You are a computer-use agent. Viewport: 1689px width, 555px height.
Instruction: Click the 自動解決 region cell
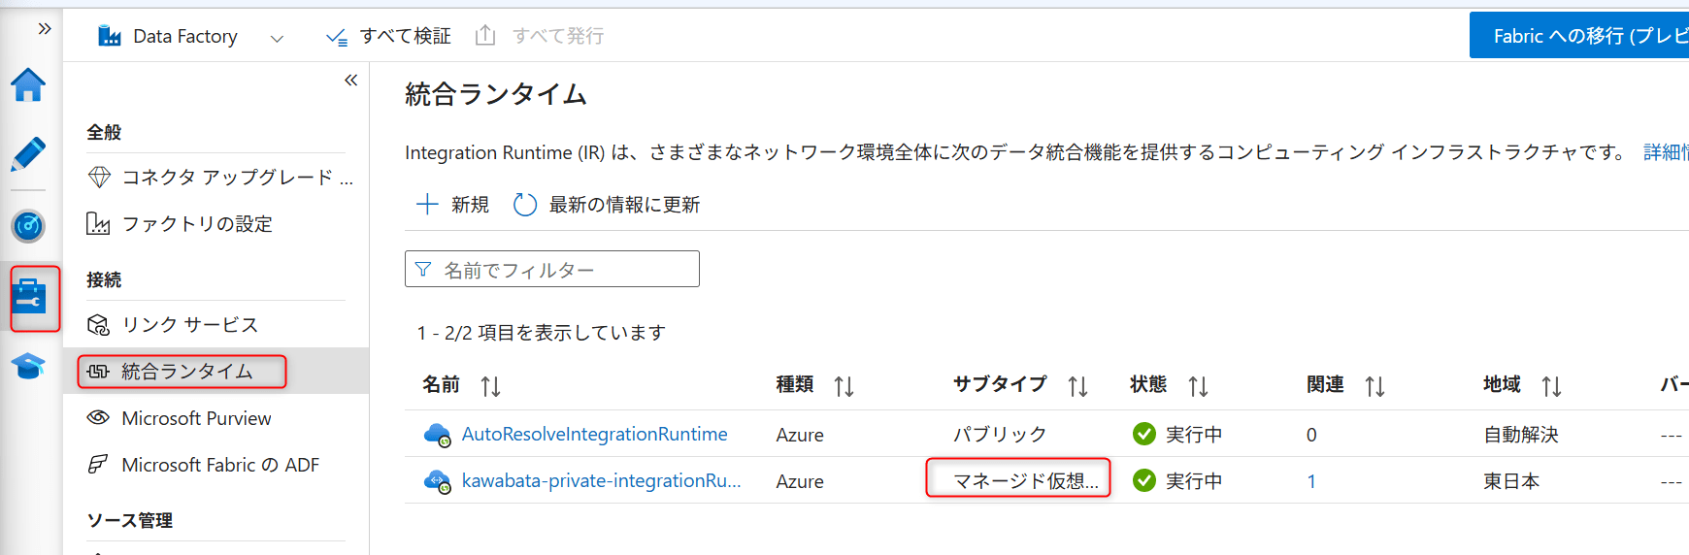click(1521, 435)
